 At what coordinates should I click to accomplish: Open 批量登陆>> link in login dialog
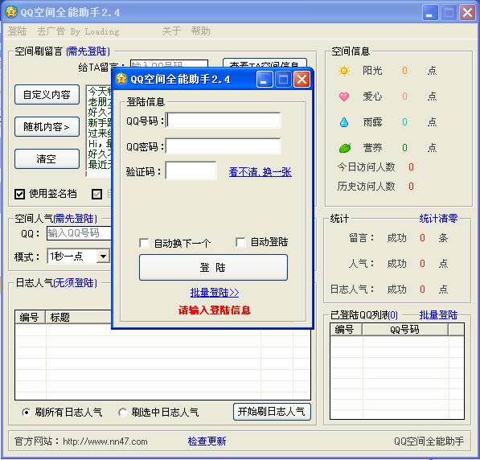215,293
